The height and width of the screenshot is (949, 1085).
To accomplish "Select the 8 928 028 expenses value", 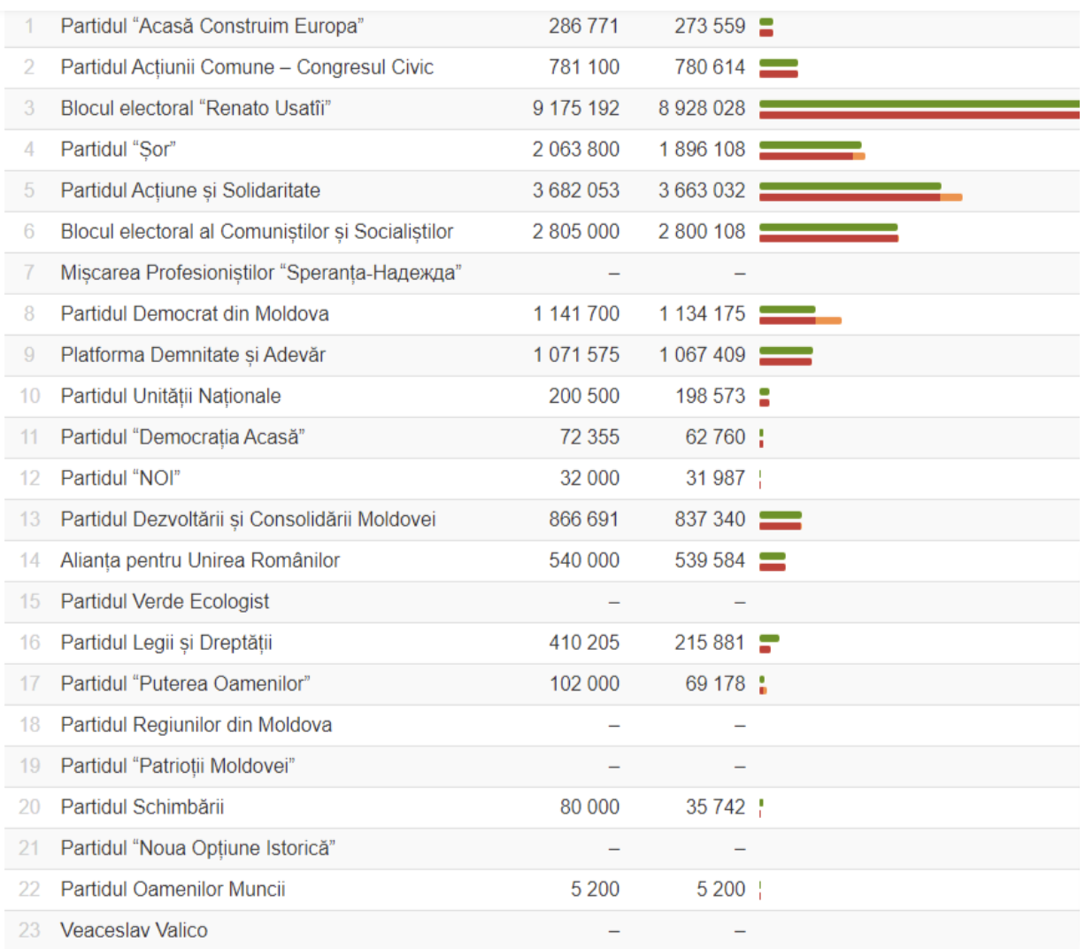I will (x=702, y=108).
